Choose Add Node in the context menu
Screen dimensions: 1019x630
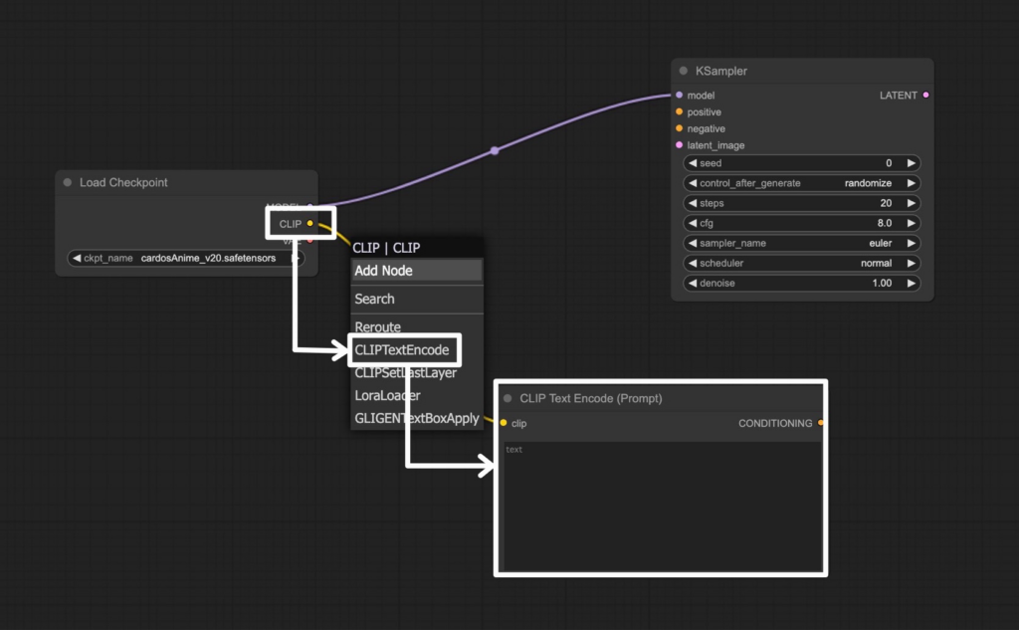click(416, 271)
